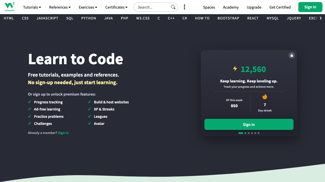Open the Tutorials dropdown
This screenshot has height=182, width=325.
tap(32, 7)
